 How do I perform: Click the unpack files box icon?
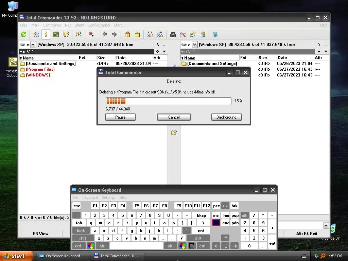(137, 34)
